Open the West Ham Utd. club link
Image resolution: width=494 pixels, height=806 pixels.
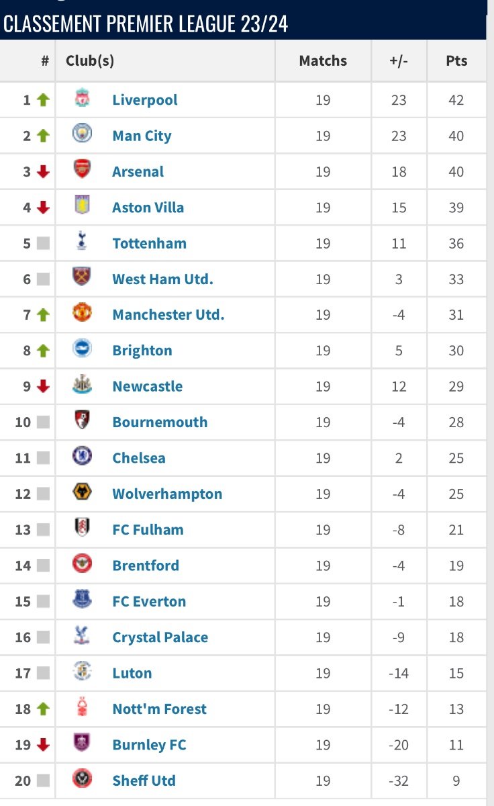point(162,279)
